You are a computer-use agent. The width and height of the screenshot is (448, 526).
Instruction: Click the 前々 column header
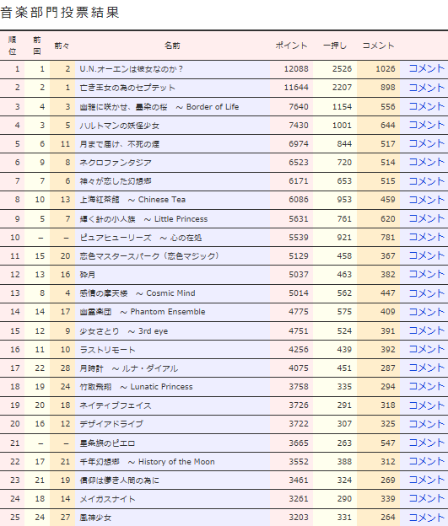pos(62,46)
